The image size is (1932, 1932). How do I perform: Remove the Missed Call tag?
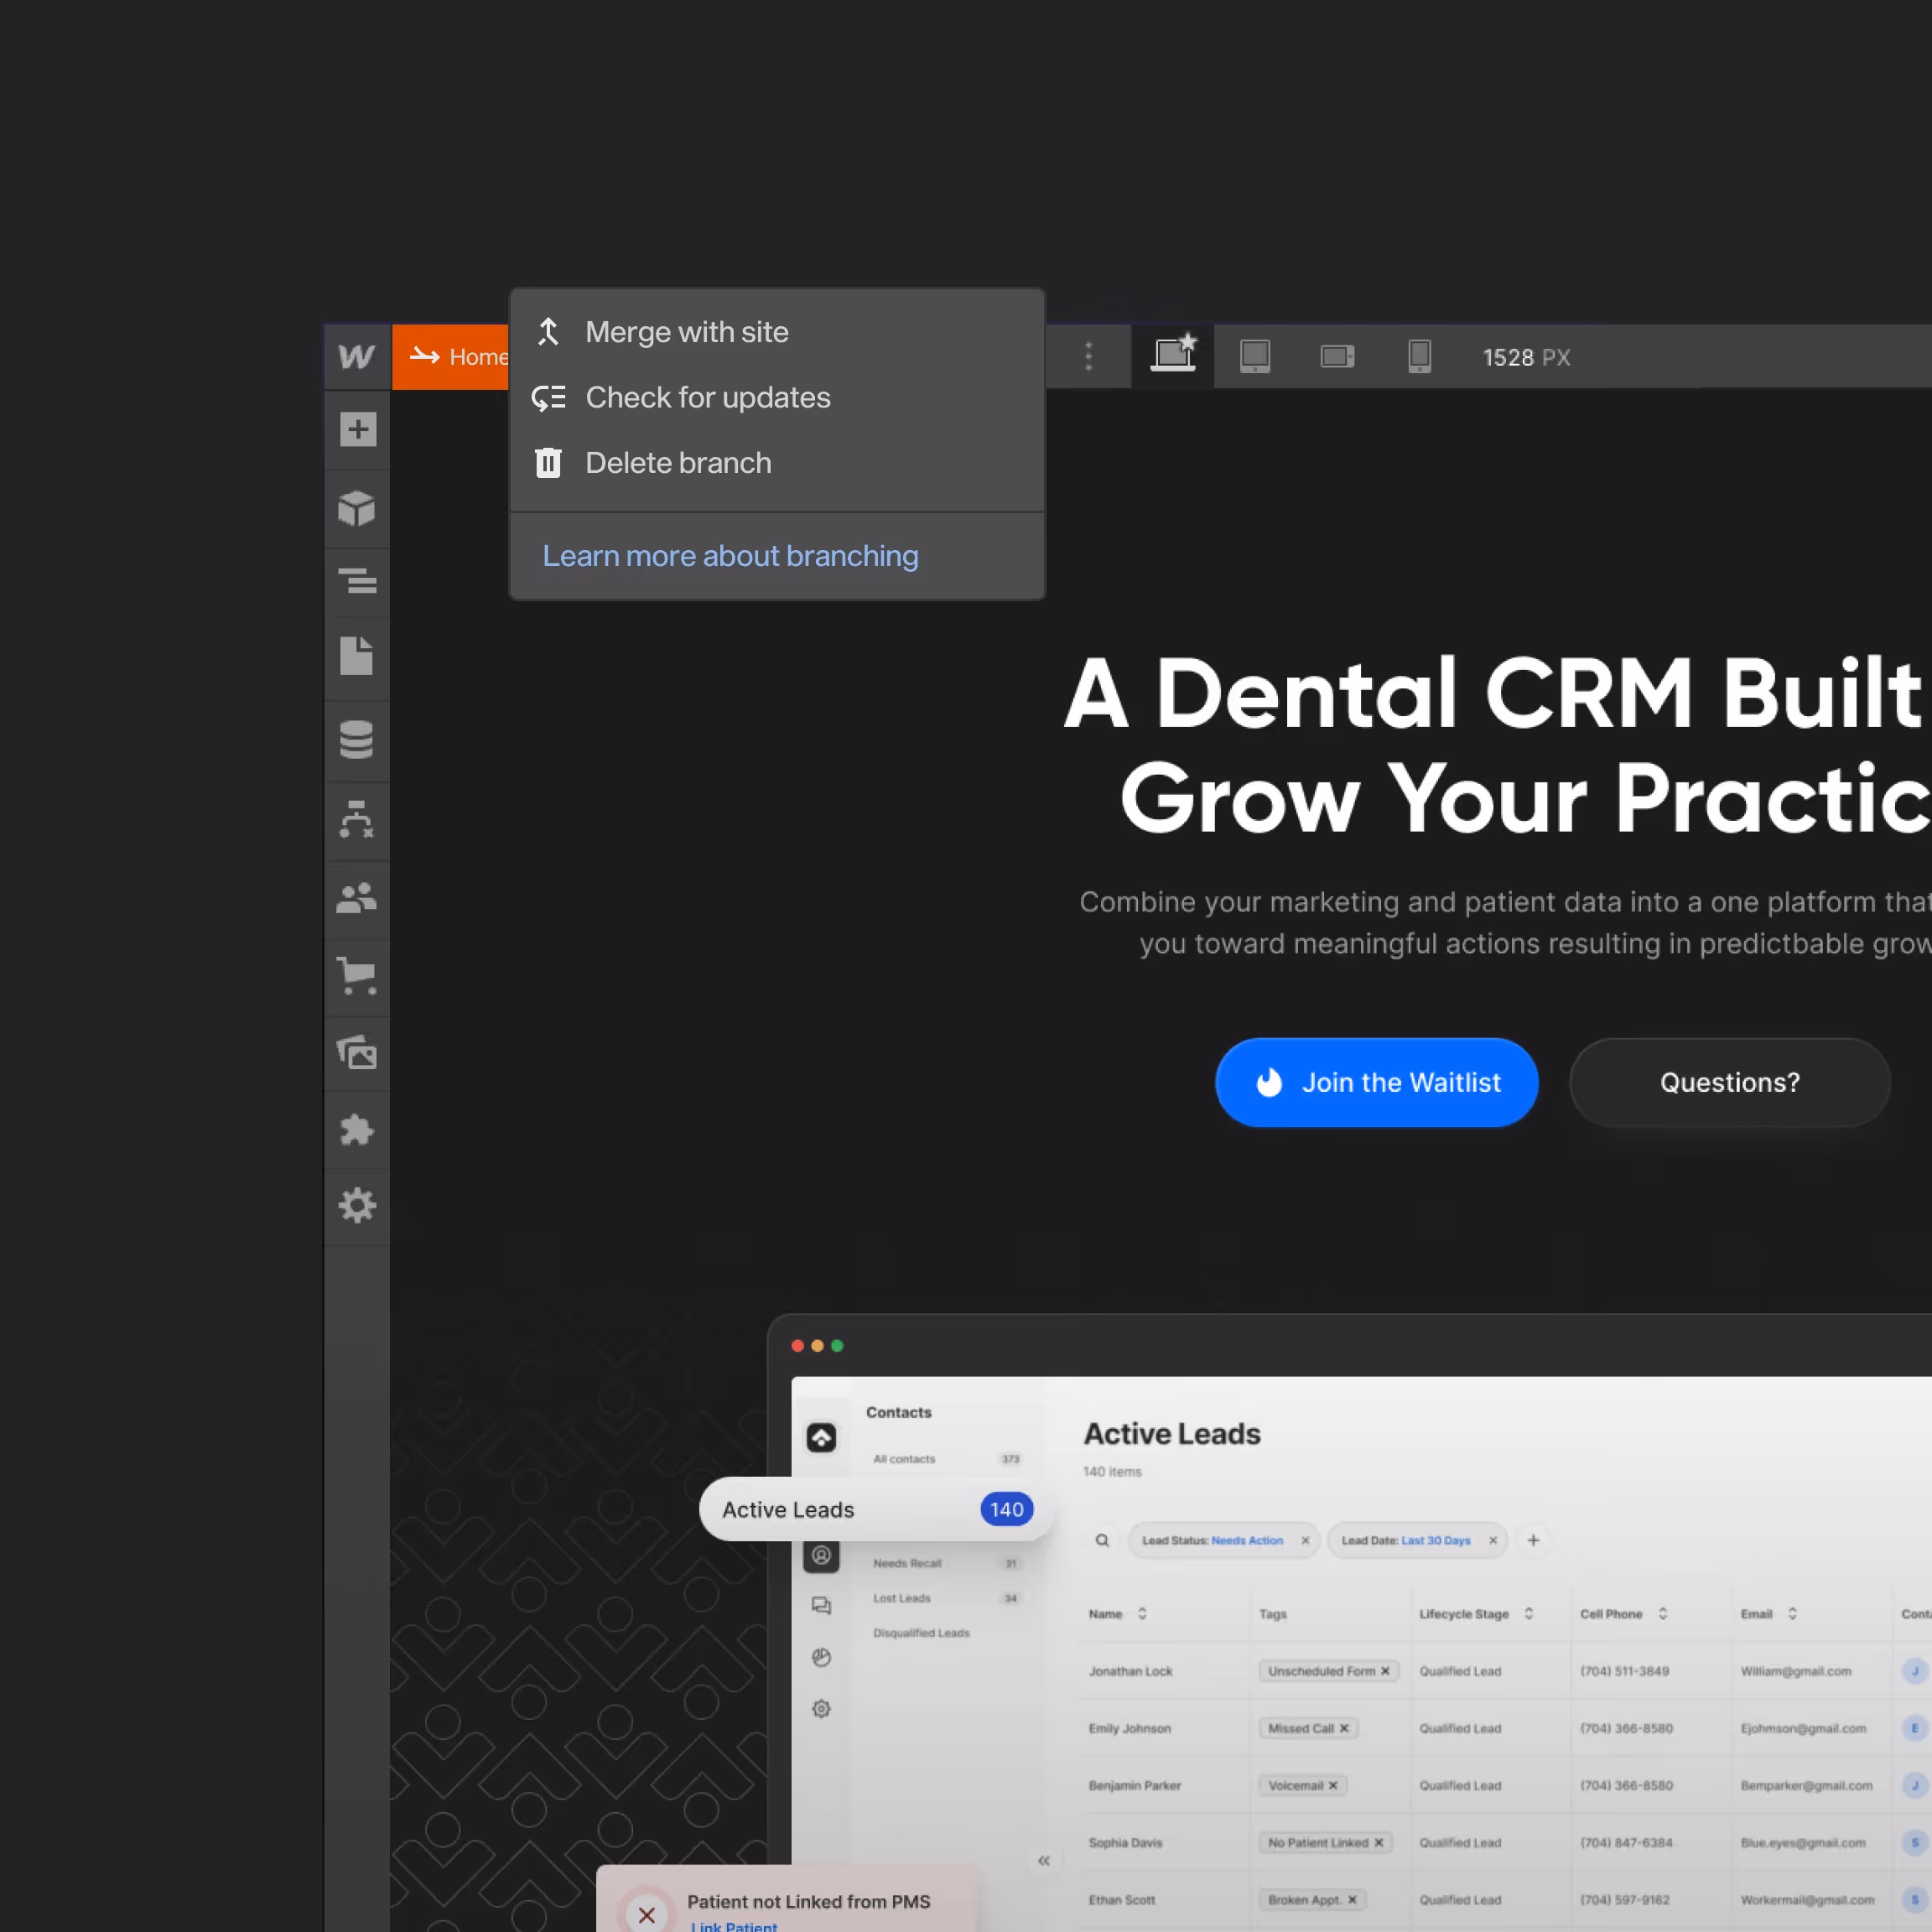(x=1344, y=1728)
